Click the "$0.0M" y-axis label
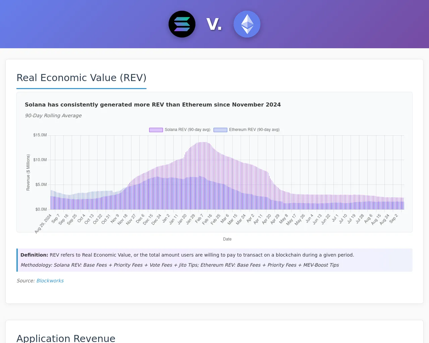The width and height of the screenshot is (429, 343). (x=41, y=209)
